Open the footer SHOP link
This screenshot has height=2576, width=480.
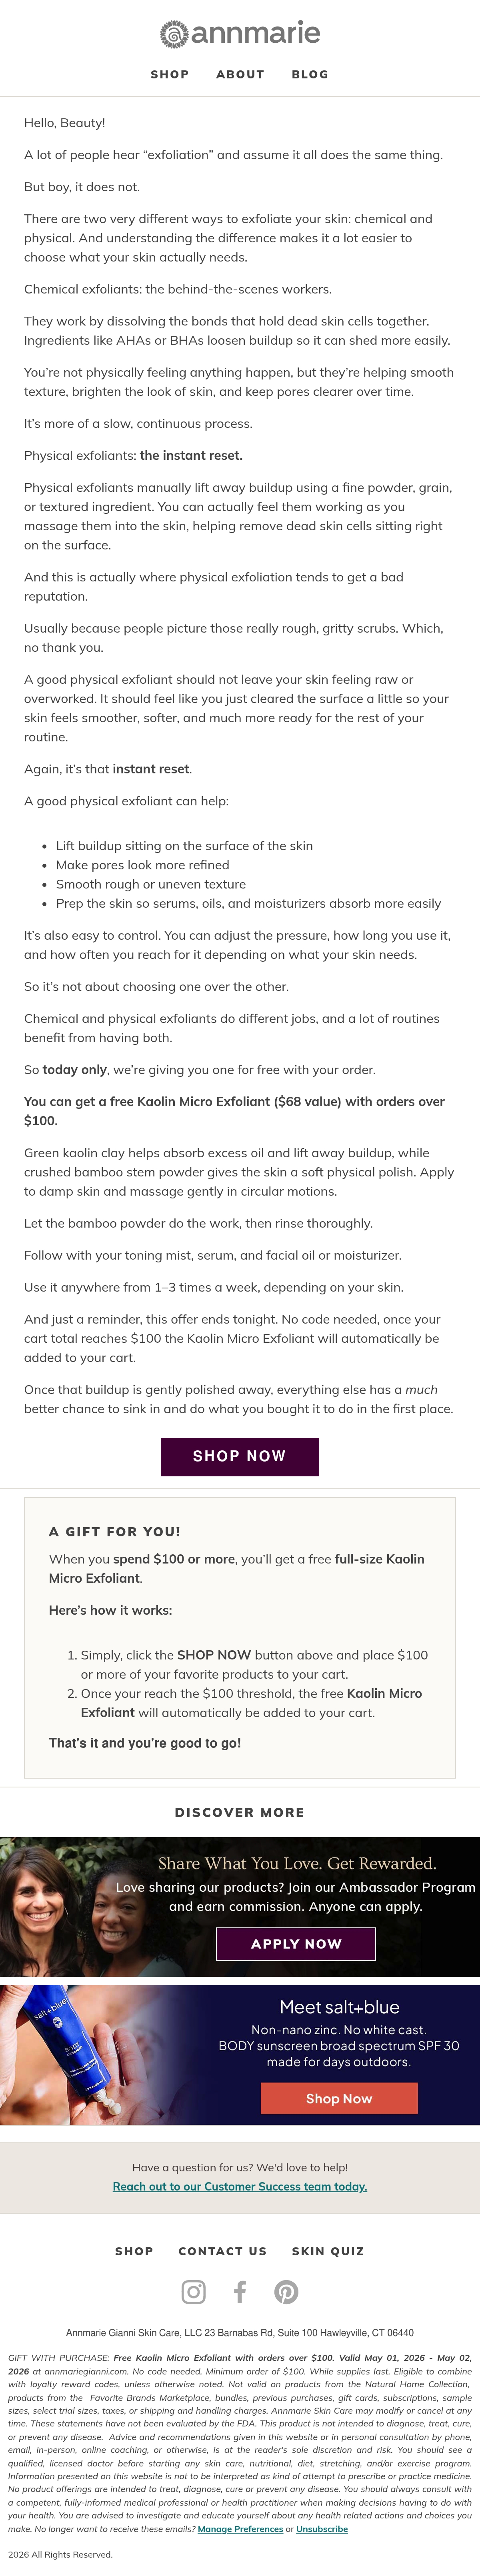coord(134,2250)
